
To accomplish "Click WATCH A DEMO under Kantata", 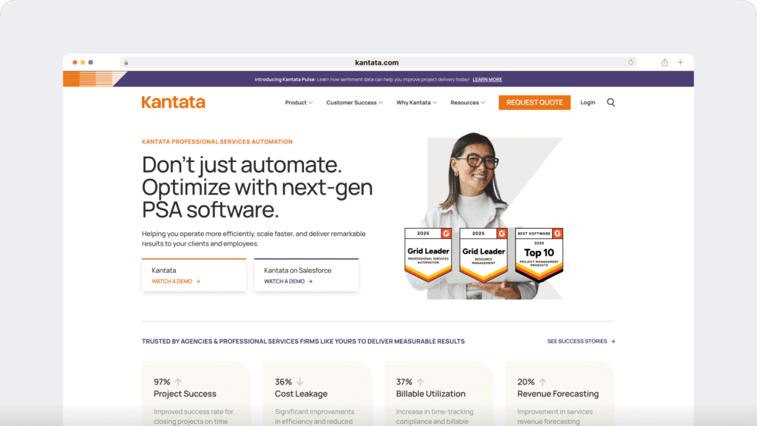I will pos(171,281).
